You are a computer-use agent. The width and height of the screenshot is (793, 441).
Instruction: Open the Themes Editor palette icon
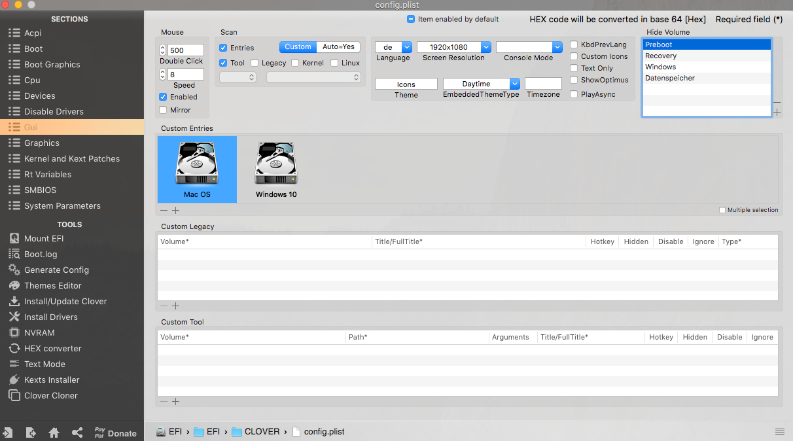[x=14, y=286]
